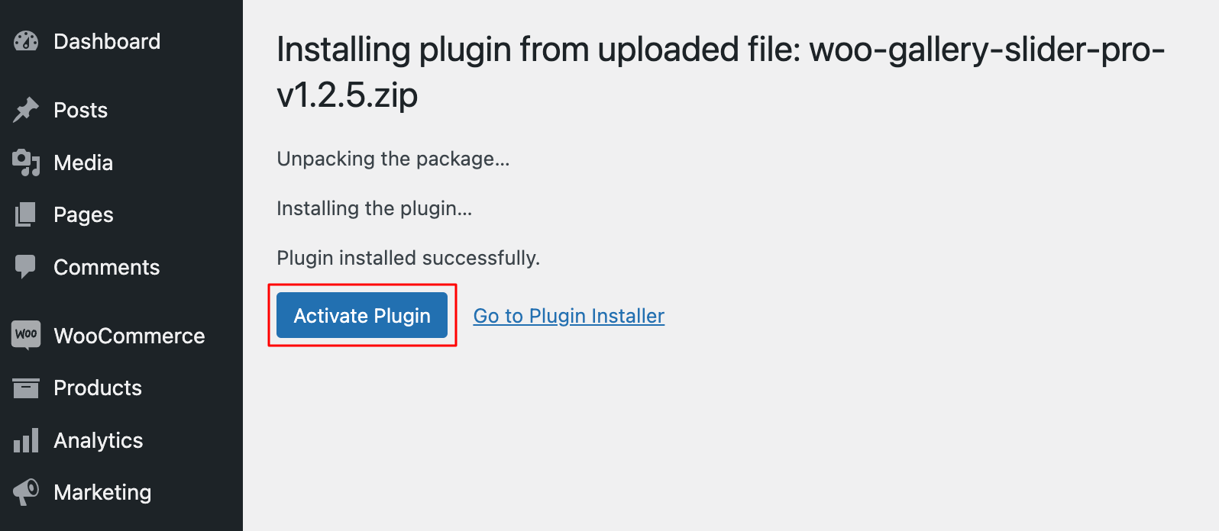Open Marketing menu label
The width and height of the screenshot is (1219, 531).
[102, 492]
